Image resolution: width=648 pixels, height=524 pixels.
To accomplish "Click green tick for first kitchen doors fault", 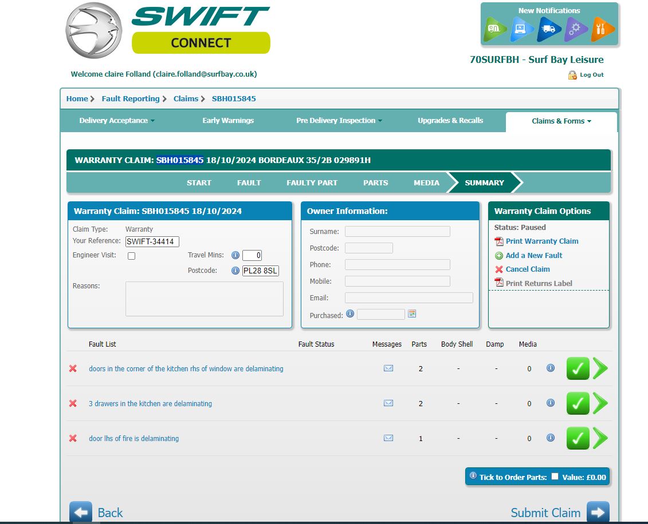I will coord(578,369).
